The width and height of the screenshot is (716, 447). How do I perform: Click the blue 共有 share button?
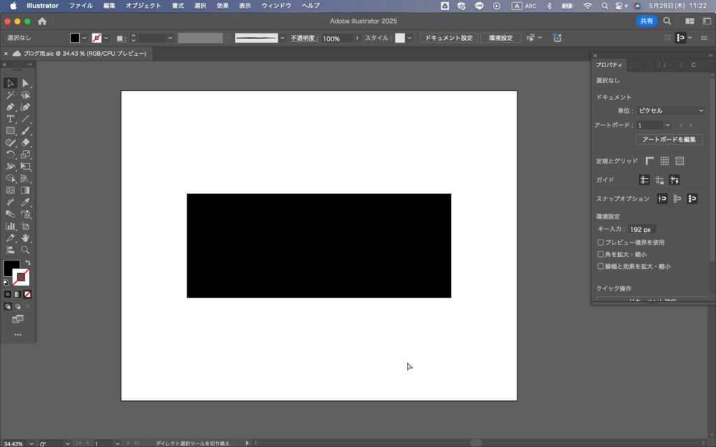pyautogui.click(x=647, y=21)
